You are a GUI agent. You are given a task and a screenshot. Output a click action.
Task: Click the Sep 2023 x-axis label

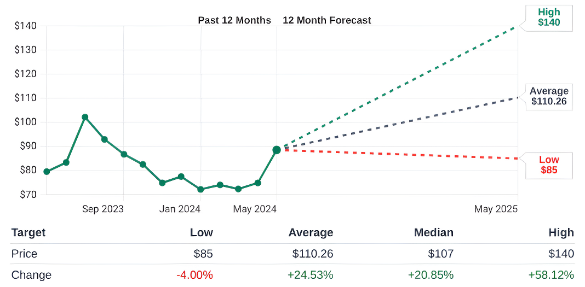(103, 209)
